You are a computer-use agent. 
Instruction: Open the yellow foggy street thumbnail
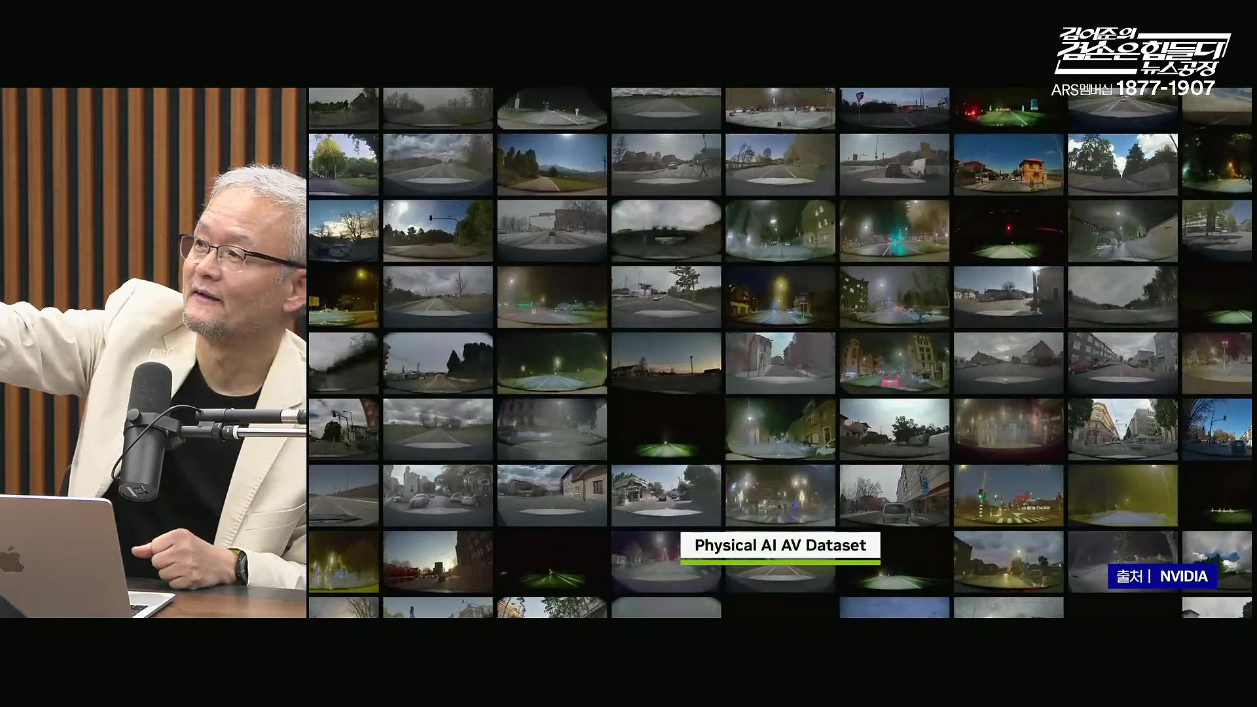[1122, 496]
